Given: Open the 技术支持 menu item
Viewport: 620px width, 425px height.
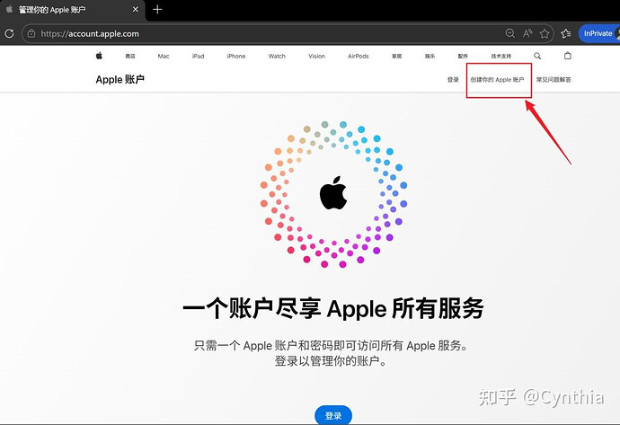Looking at the screenshot, I should (501, 56).
